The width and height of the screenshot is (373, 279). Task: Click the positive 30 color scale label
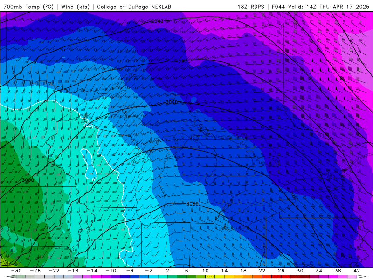(300, 271)
